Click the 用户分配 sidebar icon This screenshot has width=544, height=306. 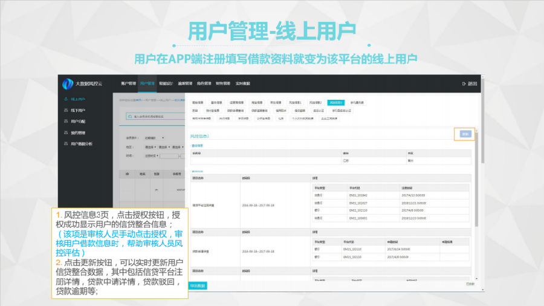[66, 121]
